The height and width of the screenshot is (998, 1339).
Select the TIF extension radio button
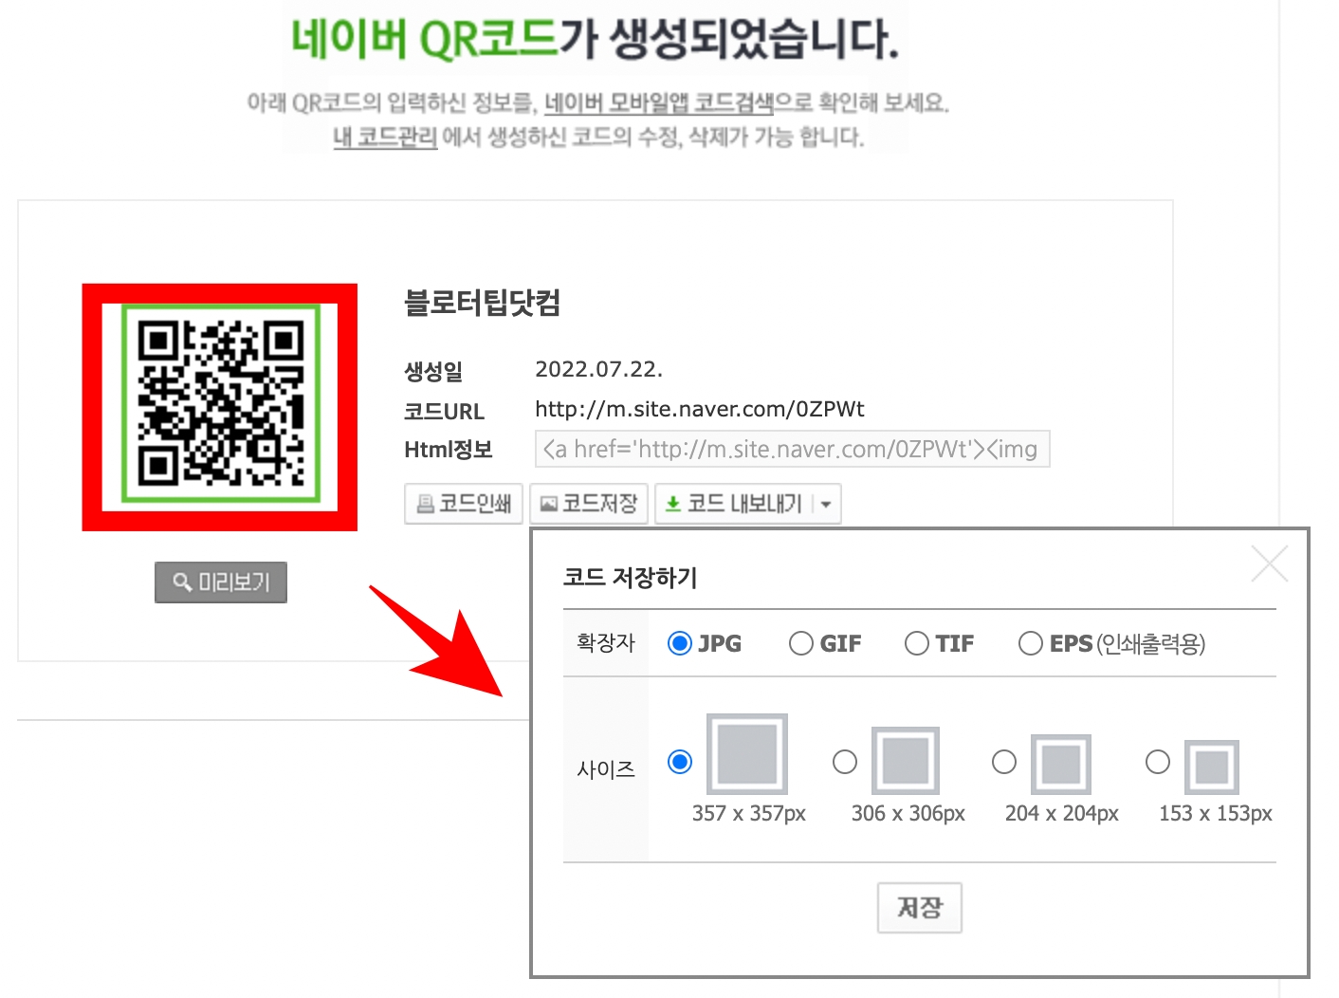click(917, 643)
